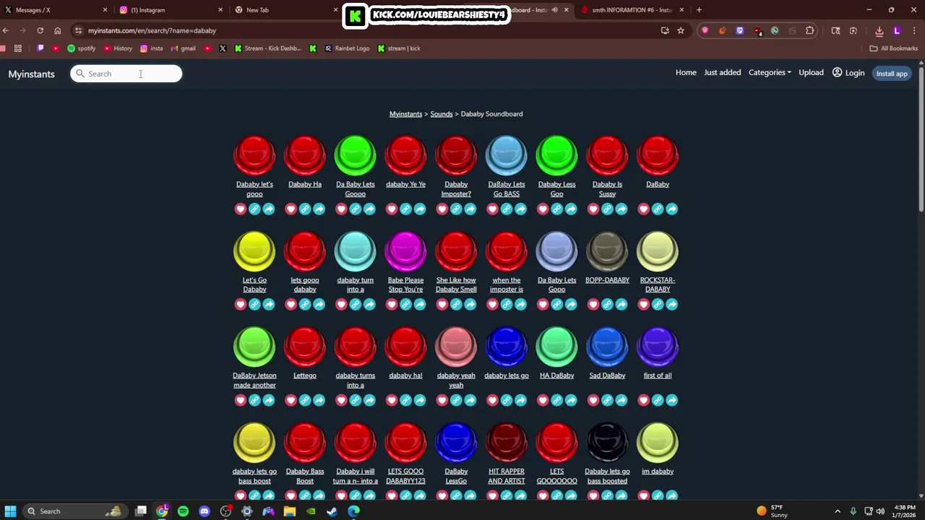Click the Login link
The image size is (925, 520).
click(848, 72)
